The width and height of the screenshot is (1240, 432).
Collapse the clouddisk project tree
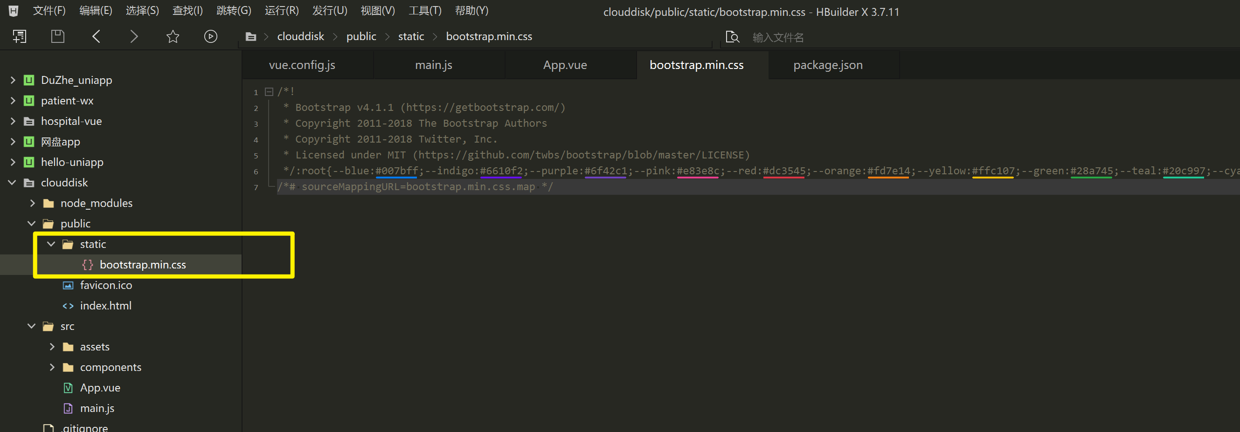(x=12, y=182)
